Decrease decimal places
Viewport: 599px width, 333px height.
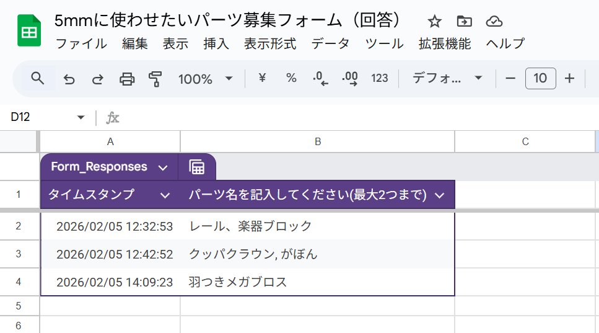320,78
